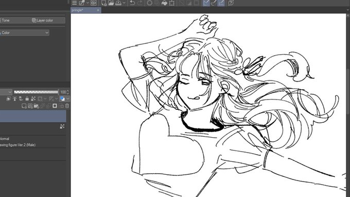The width and height of the screenshot is (350, 197).
Task: Save the document with the Save icon
Action: tap(118, 3)
